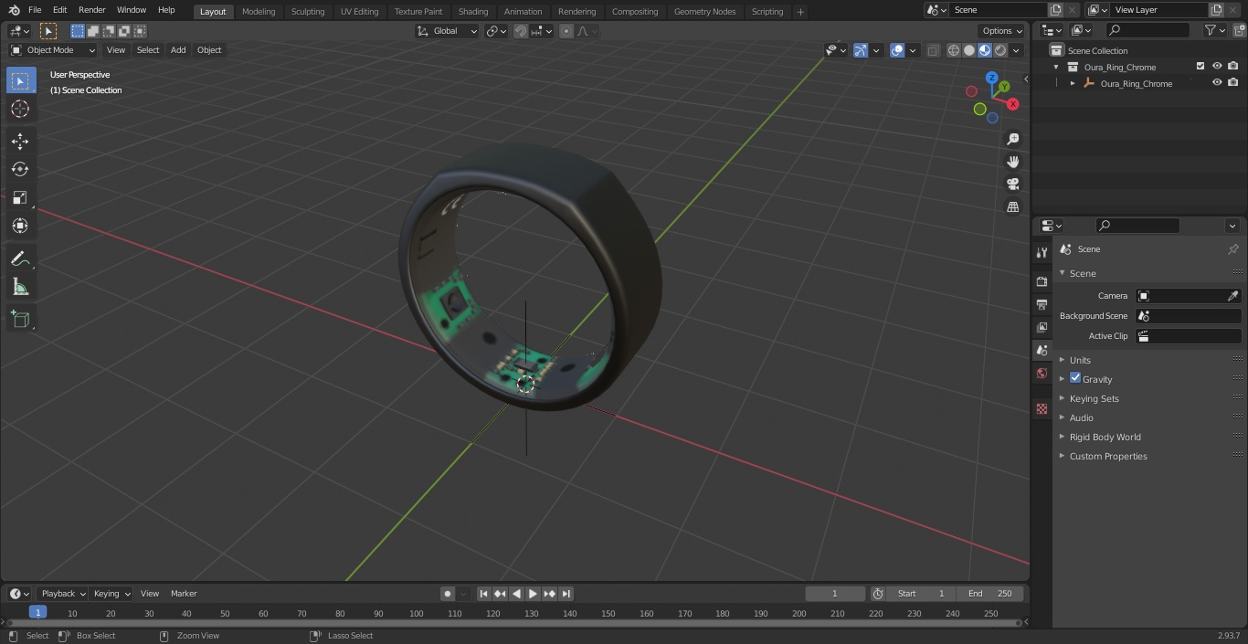Disable Oura_Ring_Chrome object in renders

[x=1233, y=83]
